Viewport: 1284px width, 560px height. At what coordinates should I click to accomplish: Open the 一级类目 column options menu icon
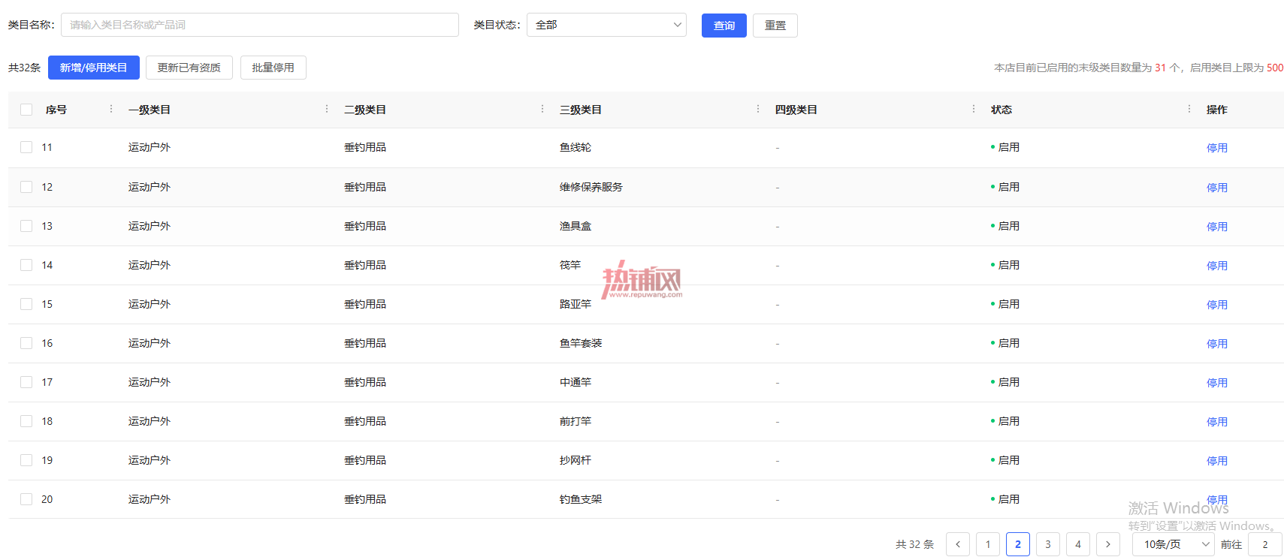[x=327, y=109]
